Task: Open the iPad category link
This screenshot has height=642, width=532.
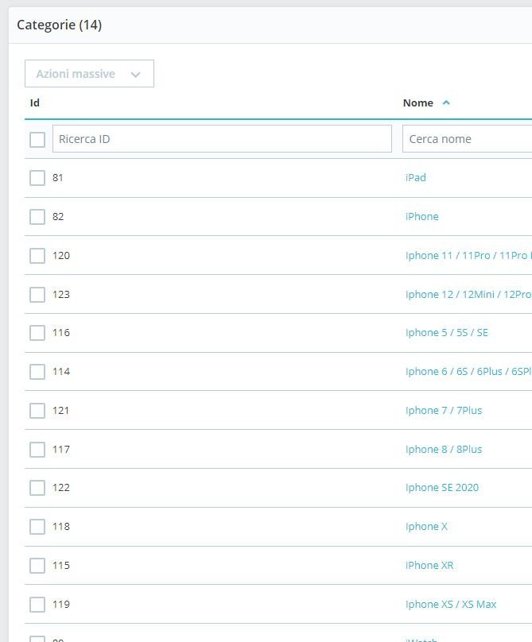Action: tap(416, 178)
